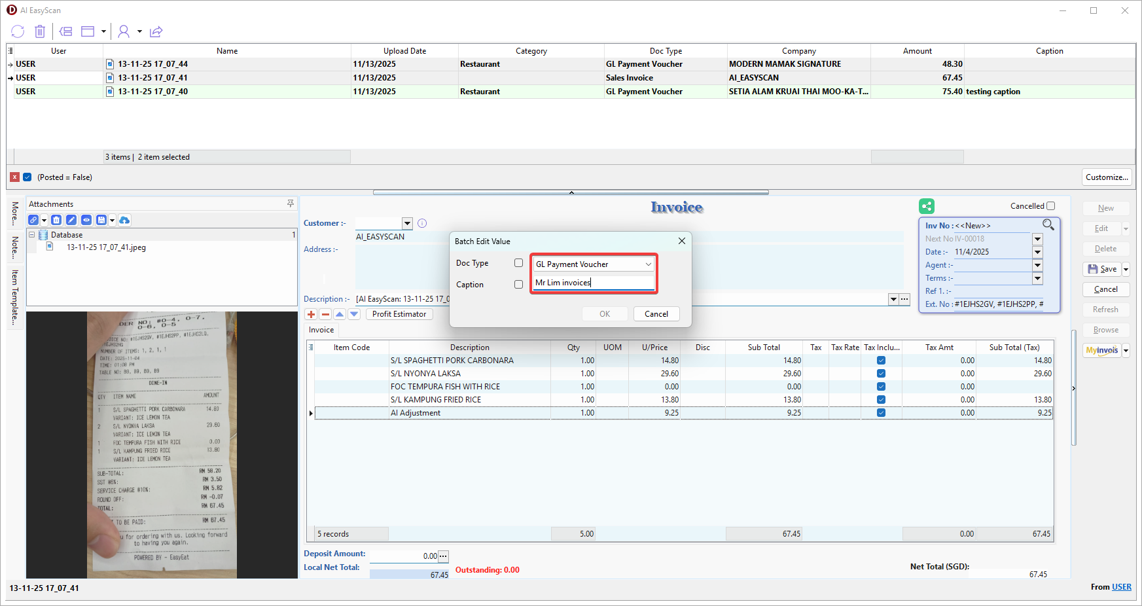Viewport: 1142px width, 606px height.
Task: Click the Profit Estimator button
Action: pos(399,314)
